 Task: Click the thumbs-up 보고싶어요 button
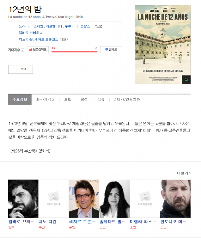[x=38, y=50]
